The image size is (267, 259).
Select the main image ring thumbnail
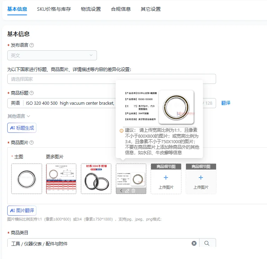point(27,179)
